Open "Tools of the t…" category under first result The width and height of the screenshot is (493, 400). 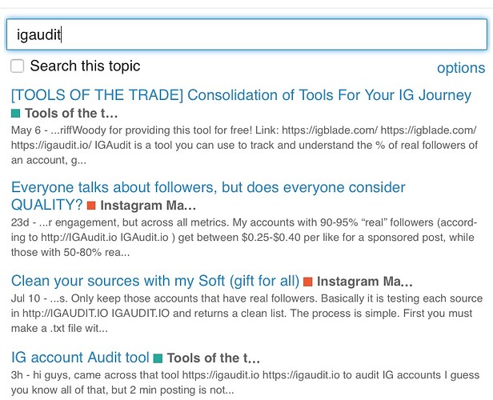(x=71, y=113)
